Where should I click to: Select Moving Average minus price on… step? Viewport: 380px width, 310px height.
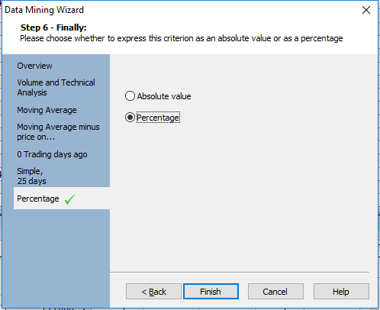[58, 132]
